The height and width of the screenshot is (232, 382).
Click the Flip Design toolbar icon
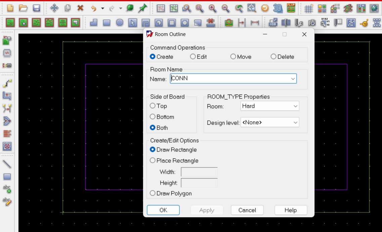coord(291,8)
